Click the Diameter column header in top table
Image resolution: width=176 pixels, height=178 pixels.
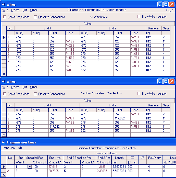(x=153, y=28)
